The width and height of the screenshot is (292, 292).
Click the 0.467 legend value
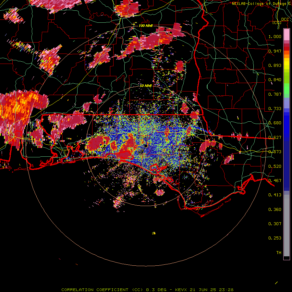[275, 181]
